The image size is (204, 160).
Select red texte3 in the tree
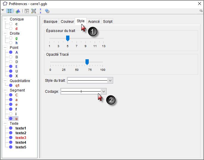point(21,138)
